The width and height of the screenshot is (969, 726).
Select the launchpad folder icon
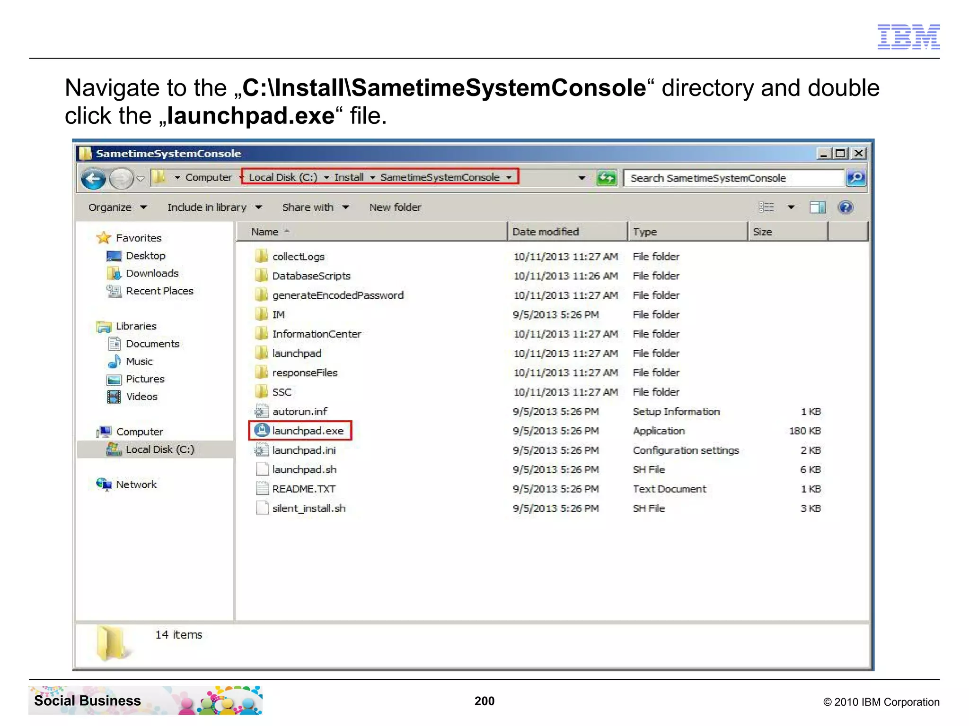point(261,353)
